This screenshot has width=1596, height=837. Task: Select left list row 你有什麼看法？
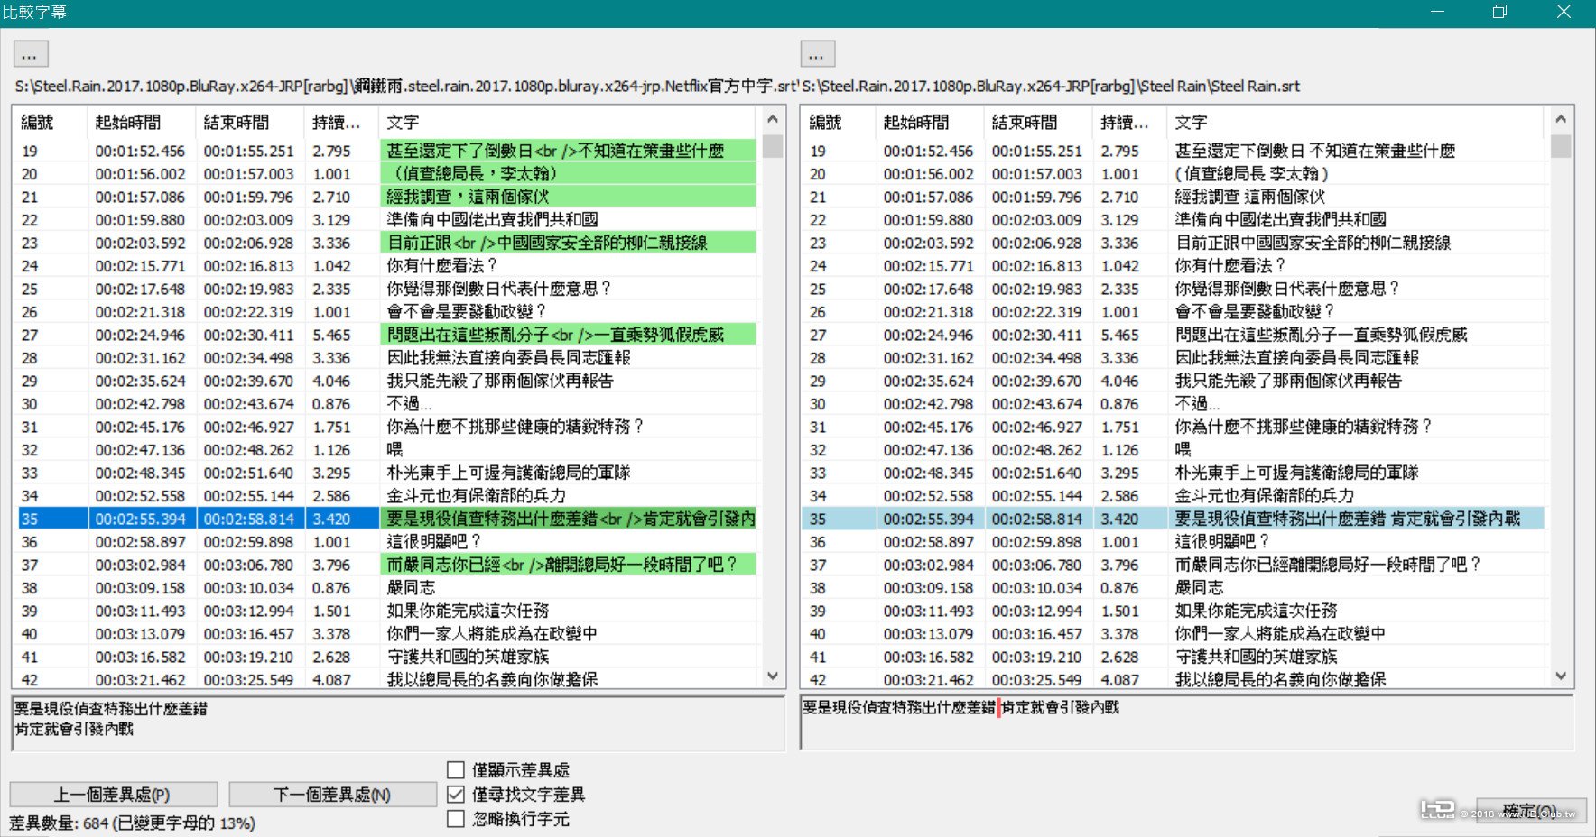coord(385,266)
